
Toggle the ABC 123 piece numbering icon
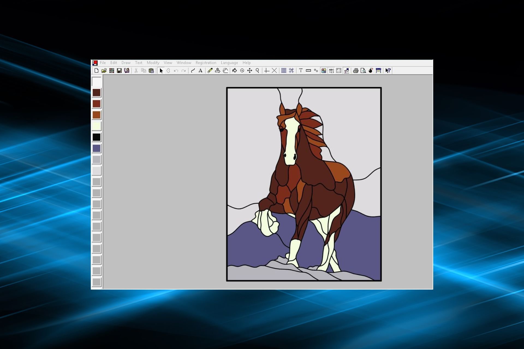pyautogui.click(x=331, y=71)
